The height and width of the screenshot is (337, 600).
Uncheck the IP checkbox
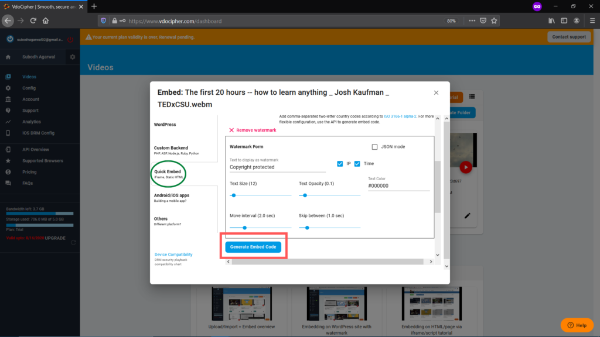pos(340,164)
